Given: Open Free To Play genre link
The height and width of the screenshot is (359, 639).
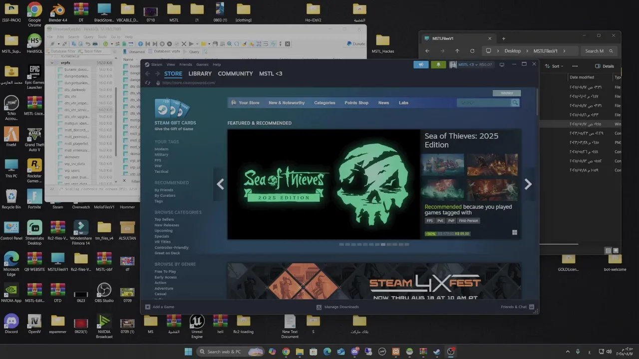Looking at the screenshot, I should coord(165,272).
